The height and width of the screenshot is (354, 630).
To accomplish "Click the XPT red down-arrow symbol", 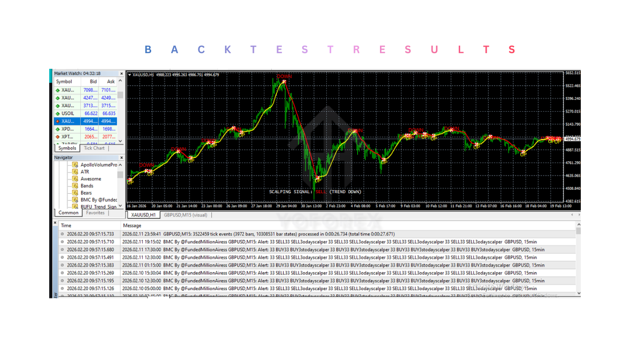I will click(x=58, y=136).
